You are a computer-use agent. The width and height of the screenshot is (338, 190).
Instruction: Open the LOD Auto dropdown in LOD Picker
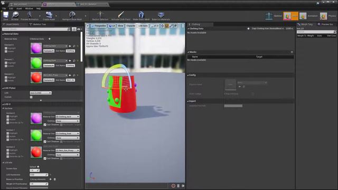[41, 93]
